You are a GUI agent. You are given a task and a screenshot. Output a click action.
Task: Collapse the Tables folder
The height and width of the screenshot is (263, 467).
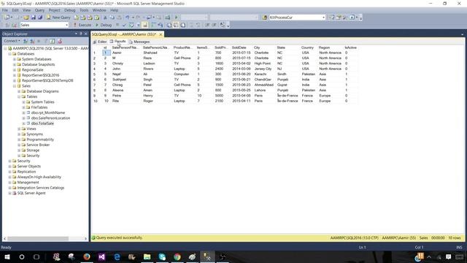pos(19,97)
